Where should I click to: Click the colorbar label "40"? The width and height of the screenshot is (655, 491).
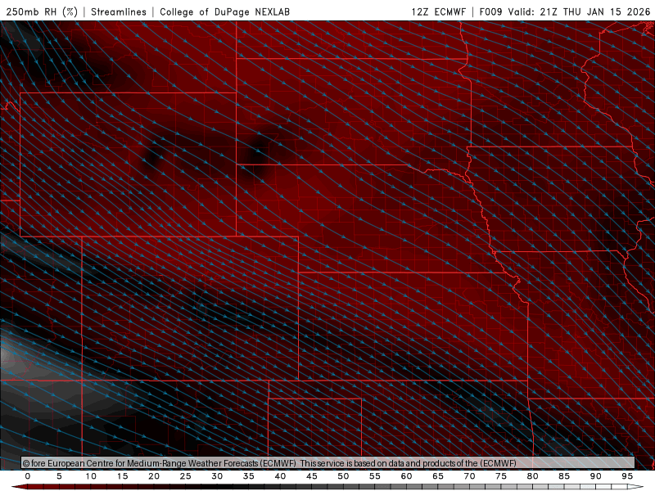pyautogui.click(x=280, y=476)
